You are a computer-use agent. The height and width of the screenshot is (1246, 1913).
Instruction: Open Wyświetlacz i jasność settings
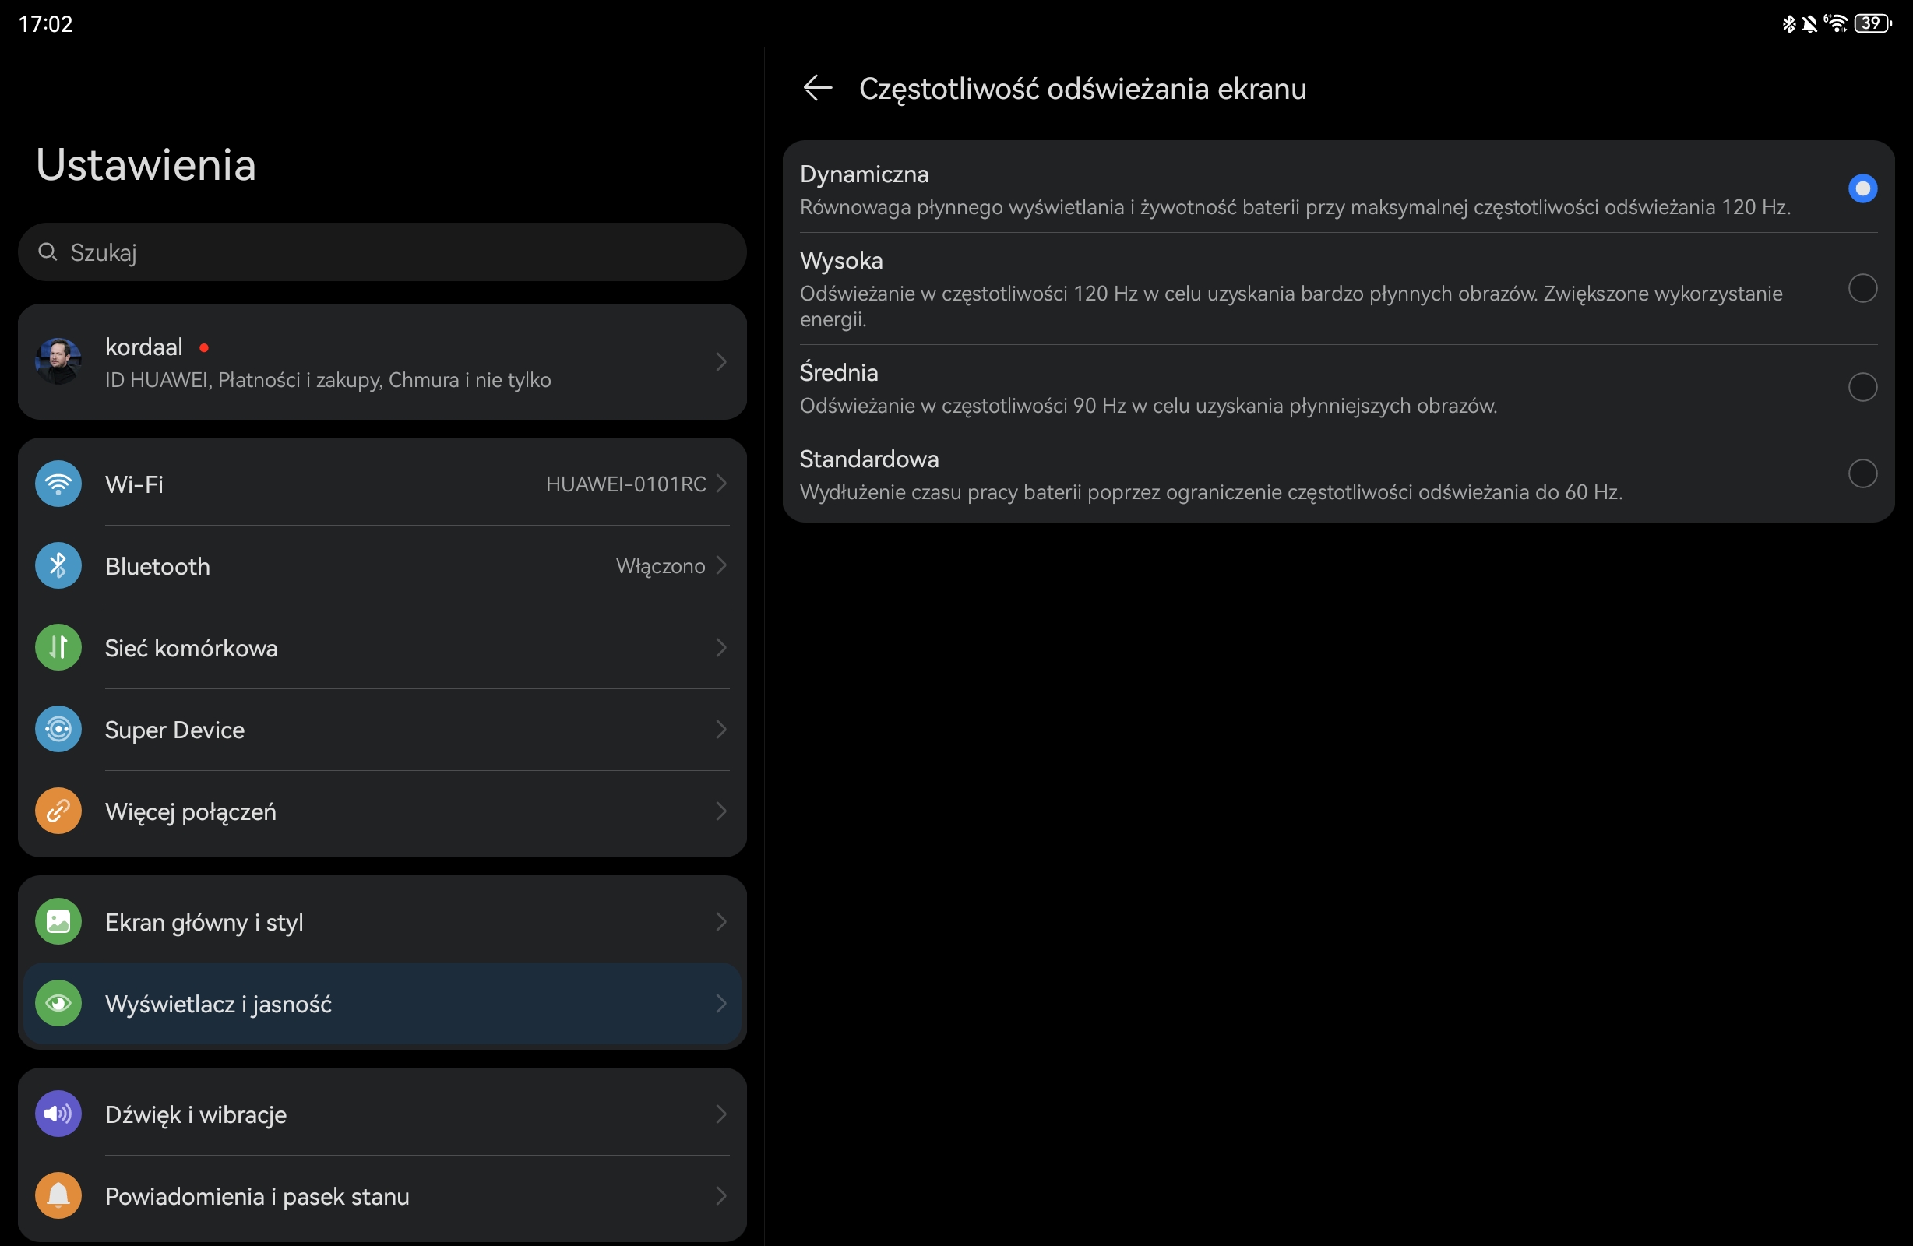[x=218, y=1005]
